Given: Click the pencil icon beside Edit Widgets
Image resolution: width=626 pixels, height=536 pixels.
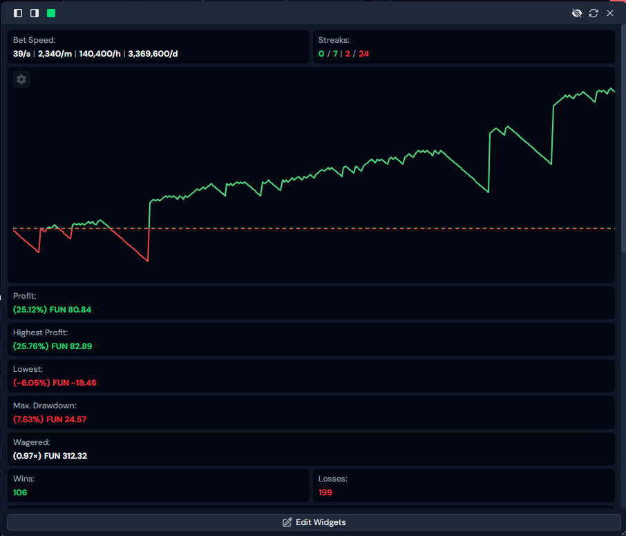Looking at the screenshot, I should point(287,522).
